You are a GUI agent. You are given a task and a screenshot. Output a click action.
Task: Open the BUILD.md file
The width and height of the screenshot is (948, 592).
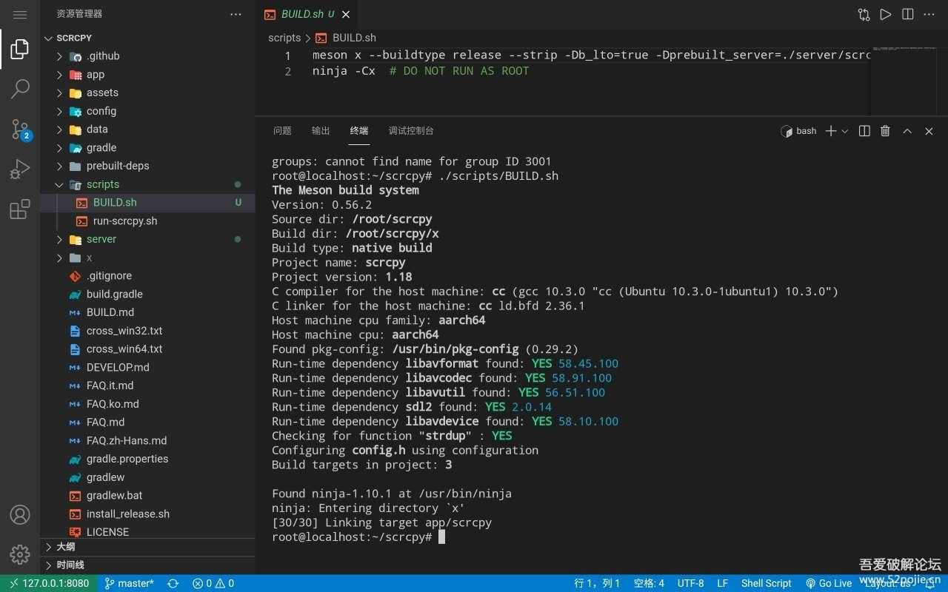[x=148, y=312]
